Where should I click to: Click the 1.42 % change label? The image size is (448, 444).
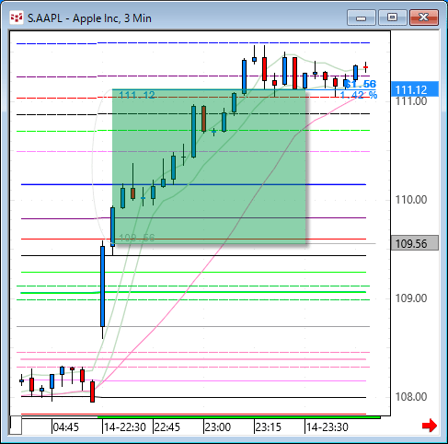click(x=359, y=95)
